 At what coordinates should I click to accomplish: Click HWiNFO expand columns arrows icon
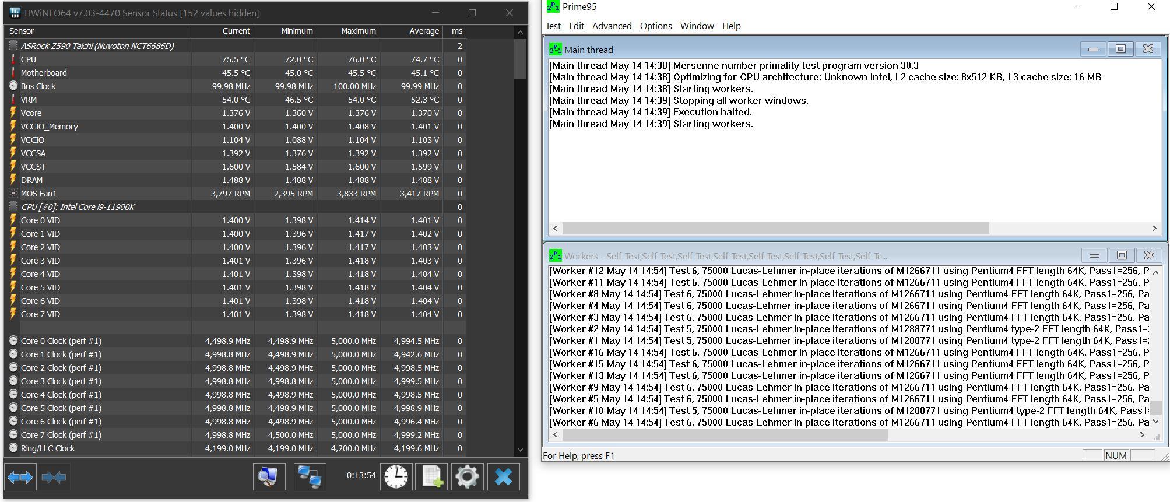point(20,477)
